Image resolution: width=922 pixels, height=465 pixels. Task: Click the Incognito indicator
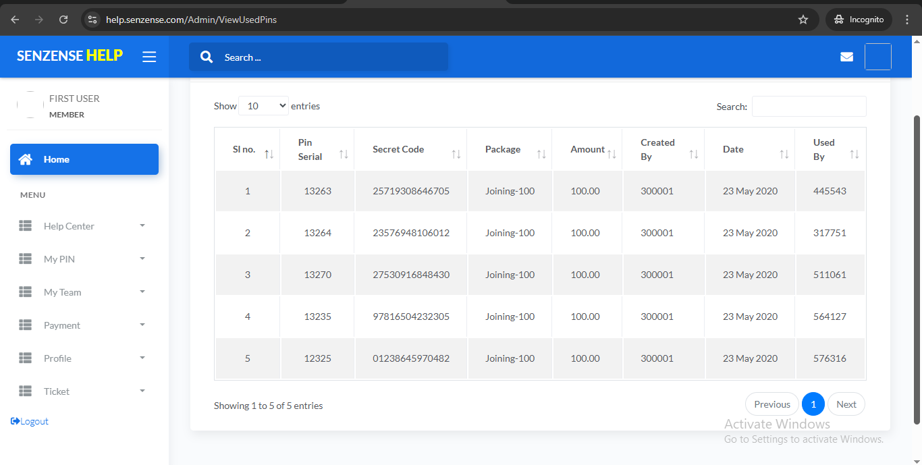[859, 20]
